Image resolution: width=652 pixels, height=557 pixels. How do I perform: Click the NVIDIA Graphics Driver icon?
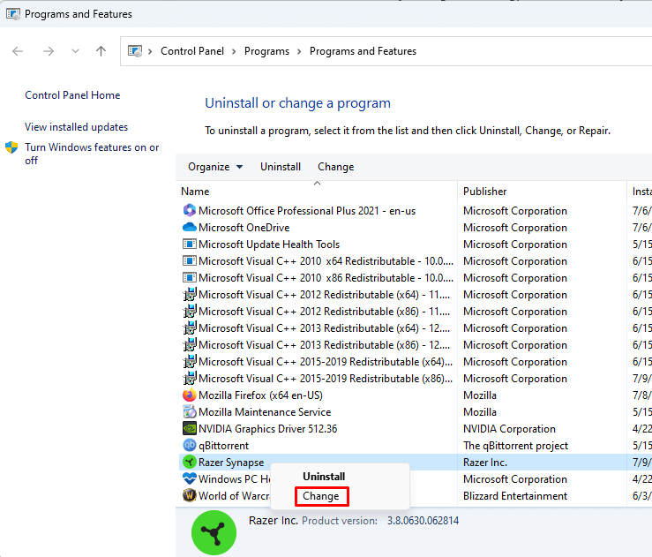point(189,428)
